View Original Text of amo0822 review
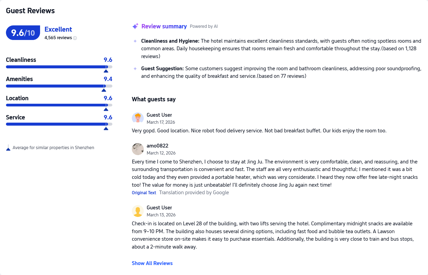Image resolution: width=428 pixels, height=275 pixels. coord(144,193)
